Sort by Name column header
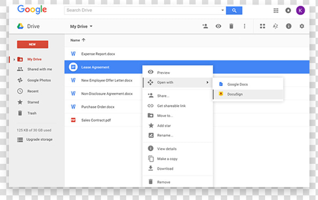The image size is (318, 200). [78, 40]
